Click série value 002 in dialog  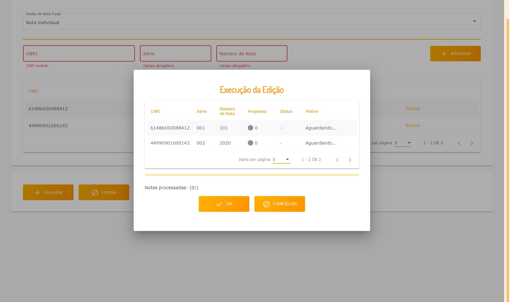[x=201, y=143]
